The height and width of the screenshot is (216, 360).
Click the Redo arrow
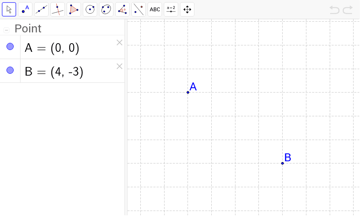pyautogui.click(x=348, y=10)
